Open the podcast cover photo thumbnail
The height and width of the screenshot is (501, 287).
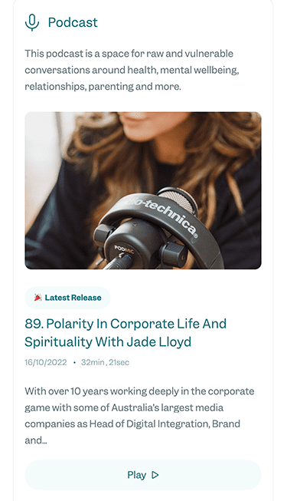pyautogui.click(x=143, y=190)
